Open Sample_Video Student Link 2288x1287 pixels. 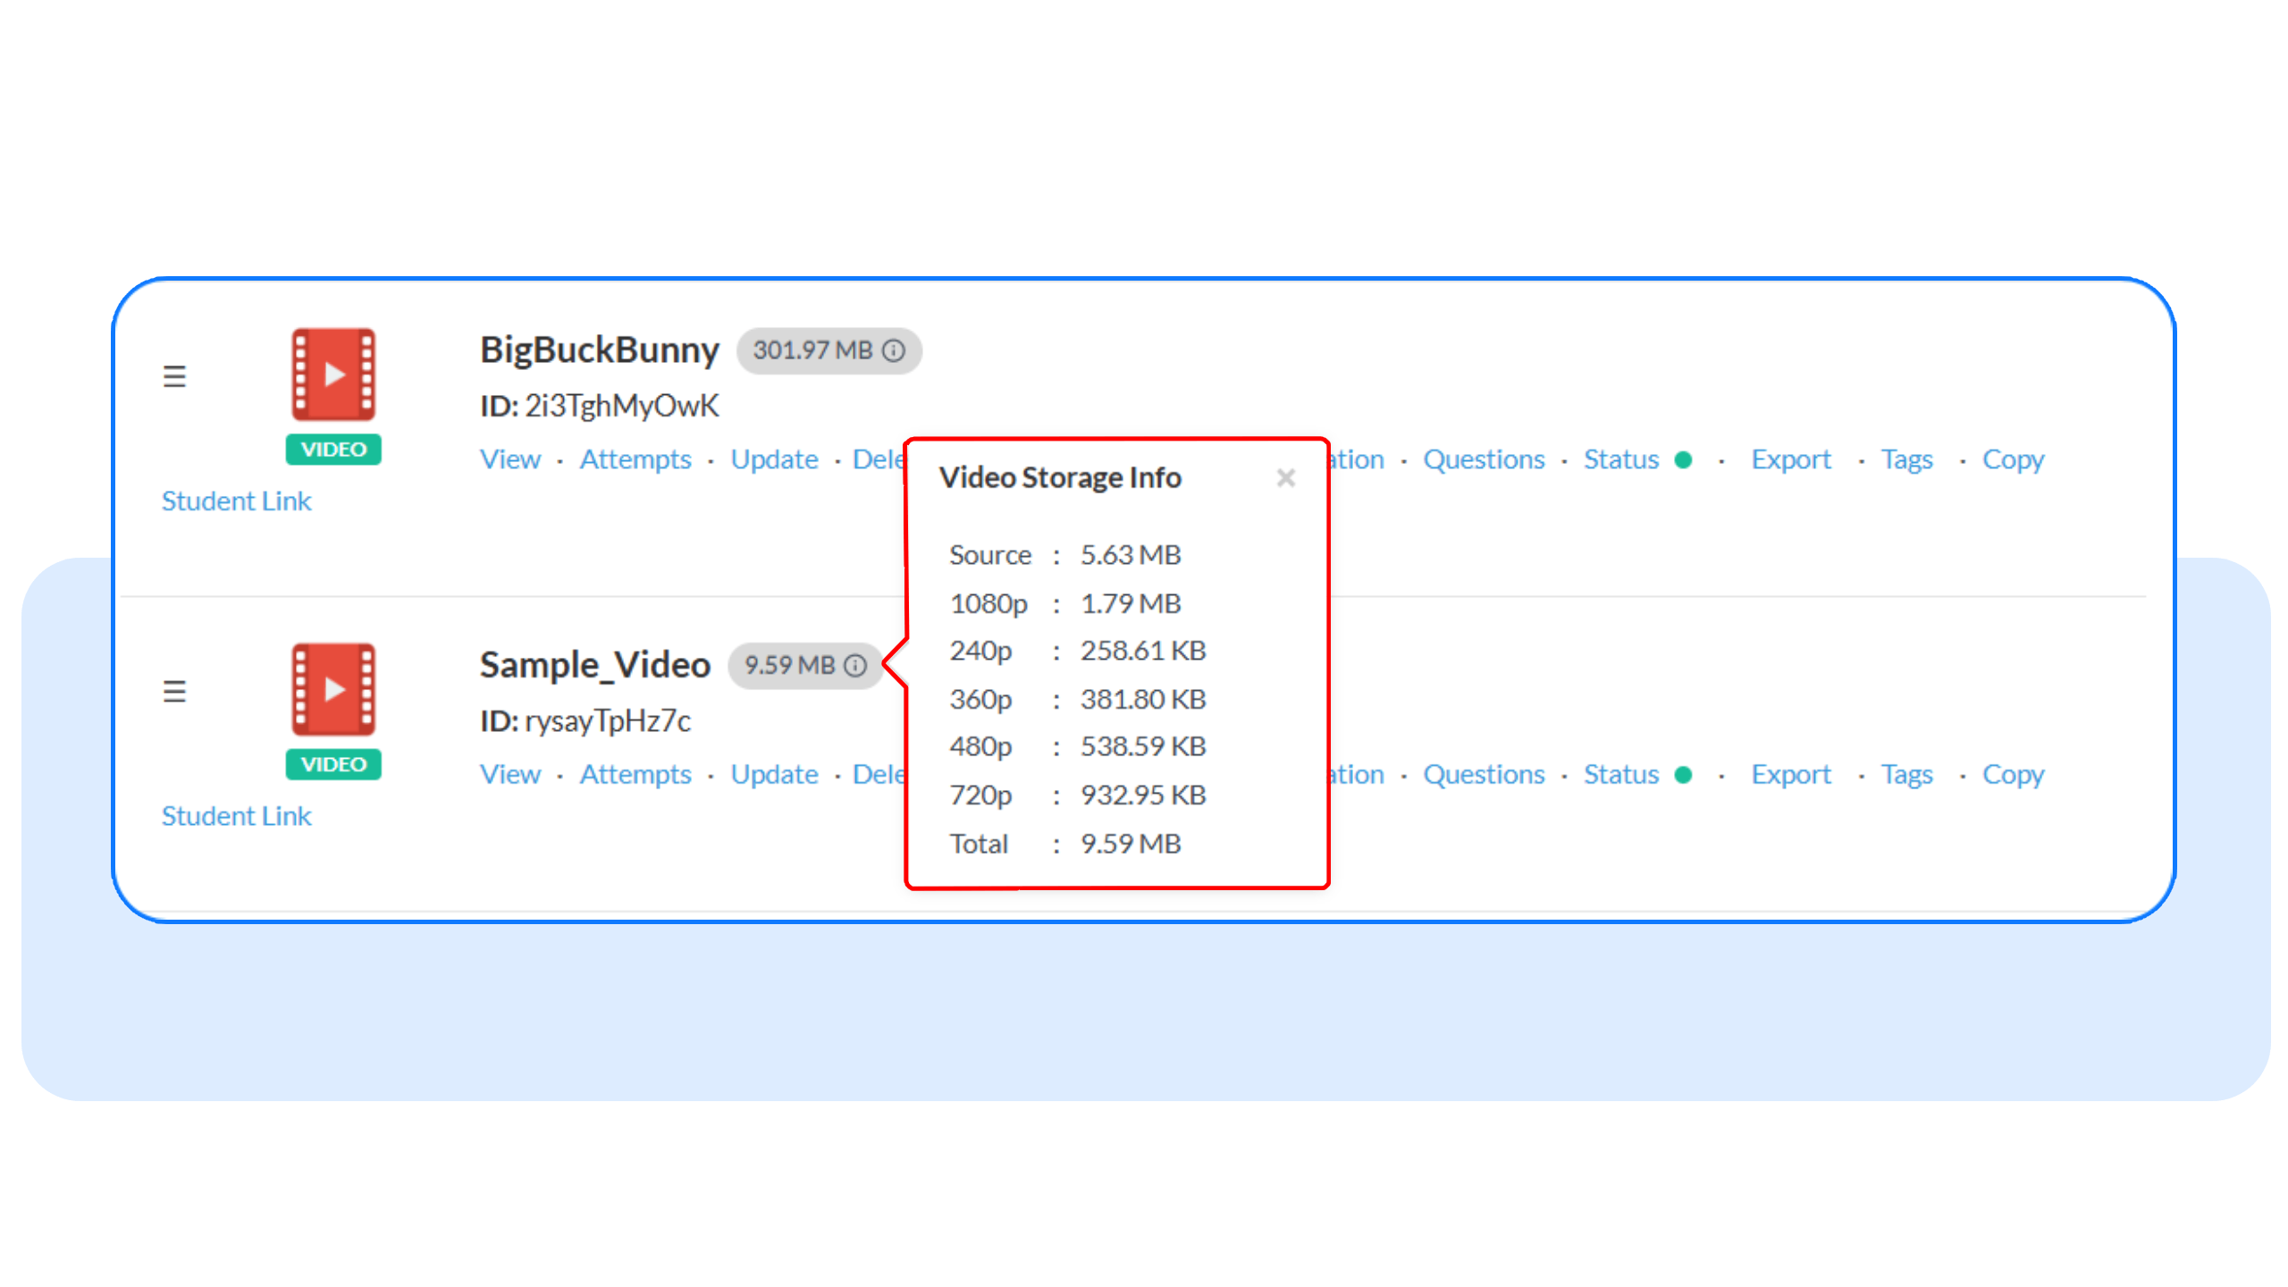[x=236, y=816]
